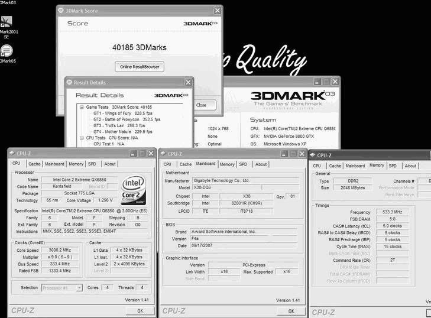This screenshot has height=318, width=431.
Task: Click Manufacturer field Gigabyte Technology Co., Ltd.
Action: [x=245, y=181]
